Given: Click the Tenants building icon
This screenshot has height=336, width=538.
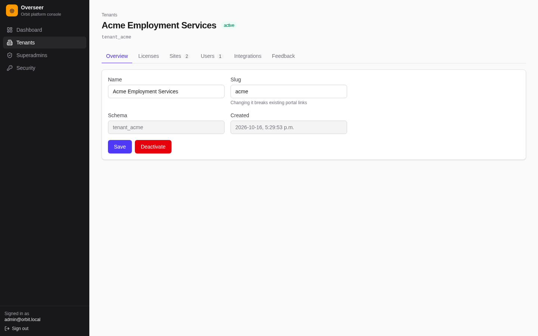Looking at the screenshot, I should [x=10, y=43].
